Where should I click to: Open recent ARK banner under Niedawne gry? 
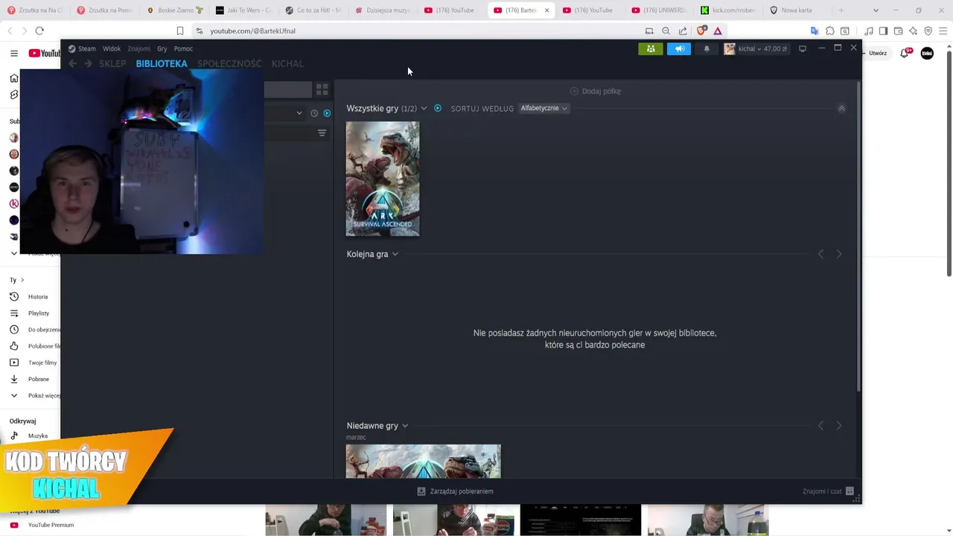coord(424,462)
